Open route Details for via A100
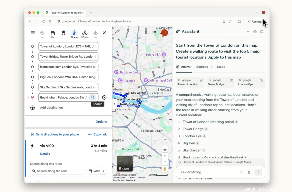The height and width of the screenshot is (192, 292). point(45,154)
